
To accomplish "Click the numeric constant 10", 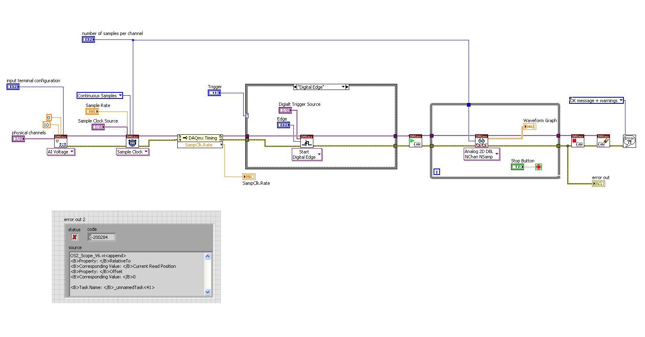I will pos(46,125).
